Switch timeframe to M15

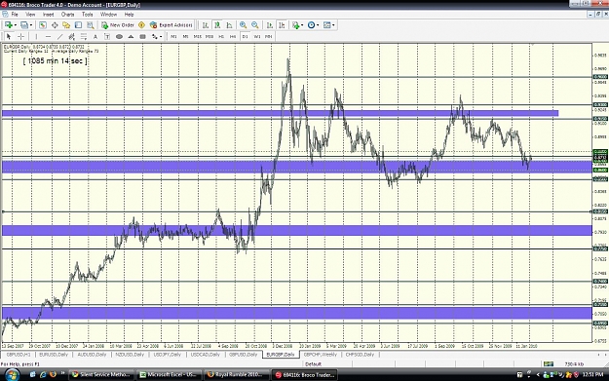pos(197,36)
